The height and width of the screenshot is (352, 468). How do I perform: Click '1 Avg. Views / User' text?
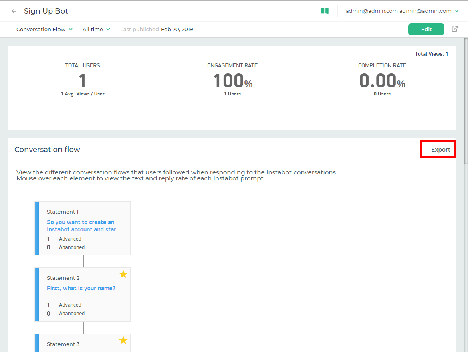[x=83, y=94]
